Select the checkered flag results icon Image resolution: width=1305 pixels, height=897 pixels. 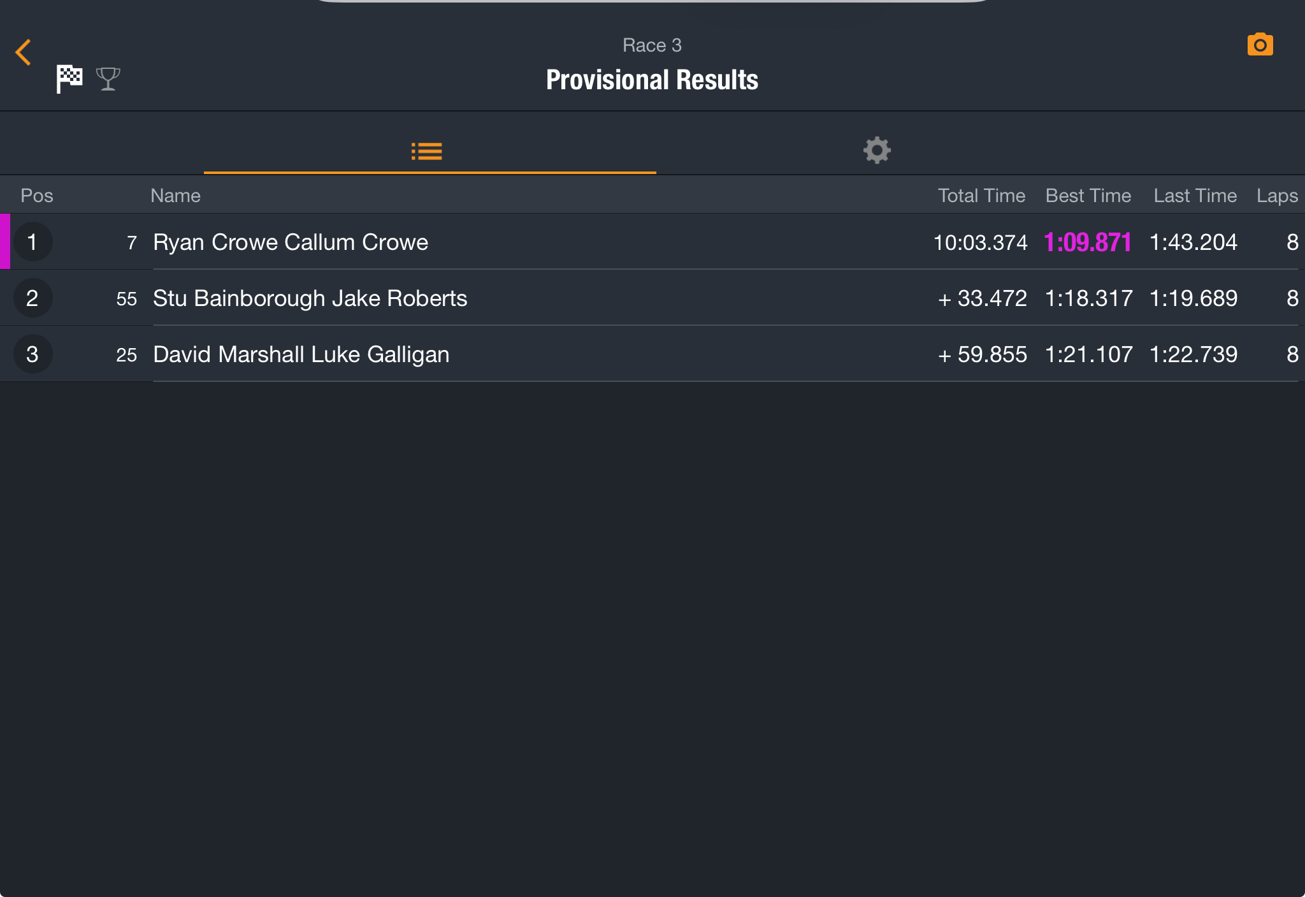(x=69, y=79)
